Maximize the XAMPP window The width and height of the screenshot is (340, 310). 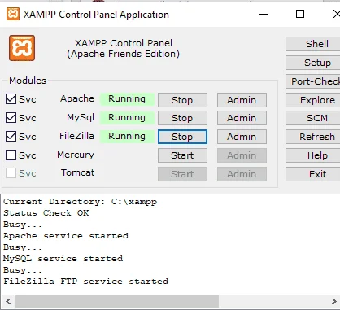(300, 14)
